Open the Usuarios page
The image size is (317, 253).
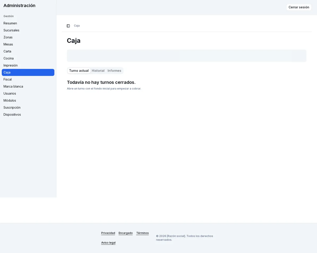[x=28, y=93]
